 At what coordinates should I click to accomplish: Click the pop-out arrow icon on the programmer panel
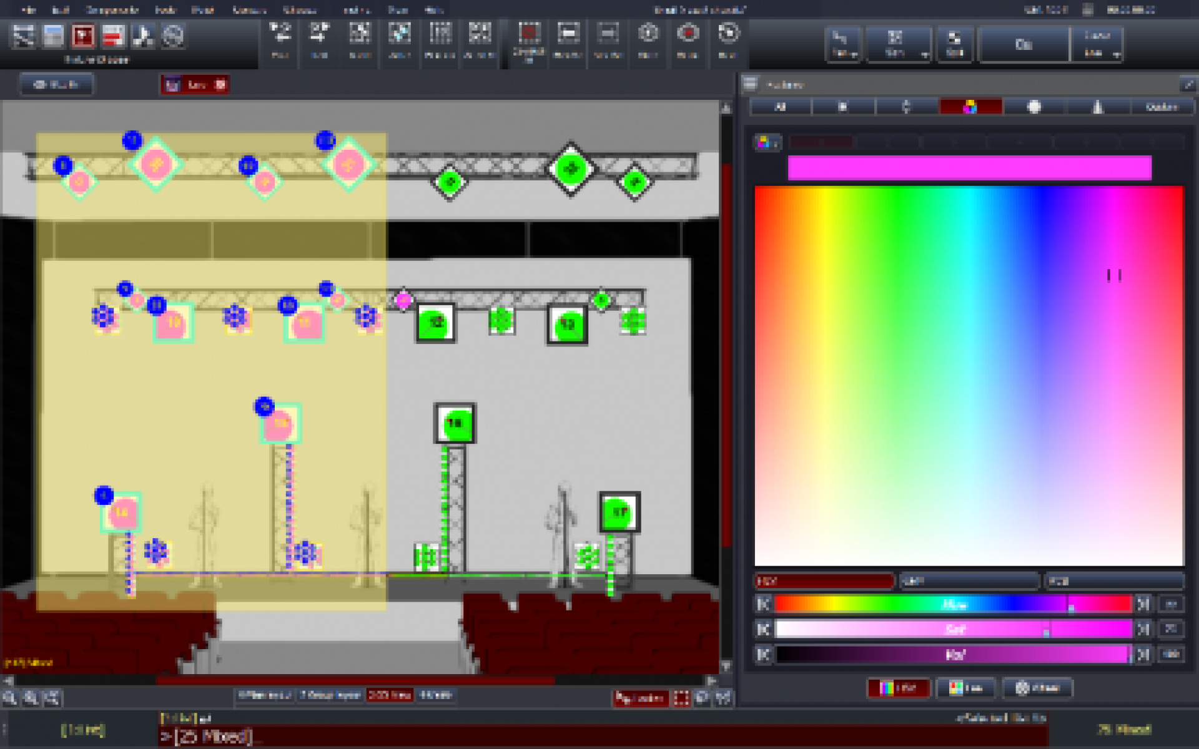coord(1187,84)
